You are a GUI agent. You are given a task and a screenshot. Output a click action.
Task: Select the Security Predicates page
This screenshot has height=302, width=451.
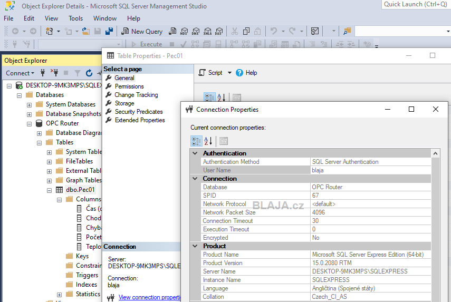click(139, 112)
